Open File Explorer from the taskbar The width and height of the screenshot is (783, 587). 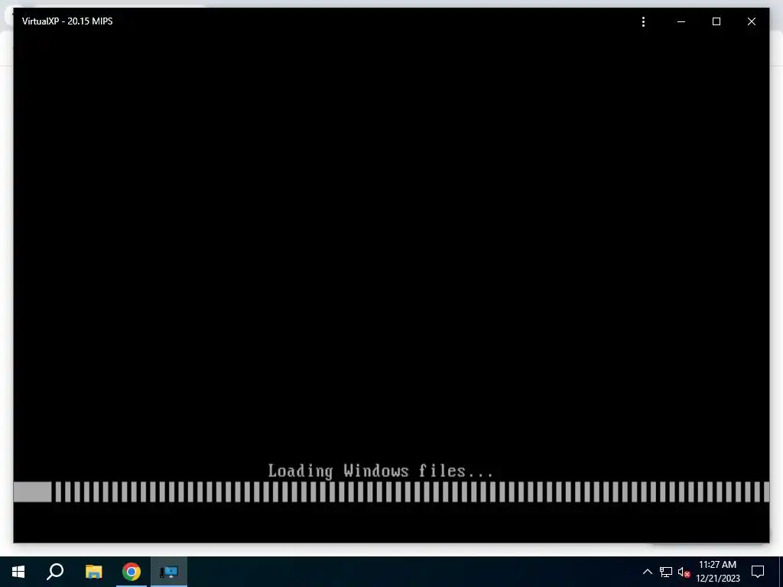(93, 572)
